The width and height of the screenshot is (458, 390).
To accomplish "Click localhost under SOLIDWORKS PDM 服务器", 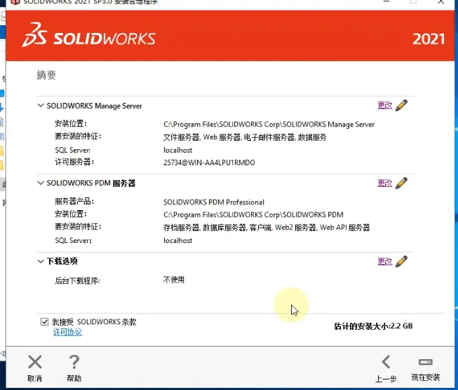I will click(178, 241).
